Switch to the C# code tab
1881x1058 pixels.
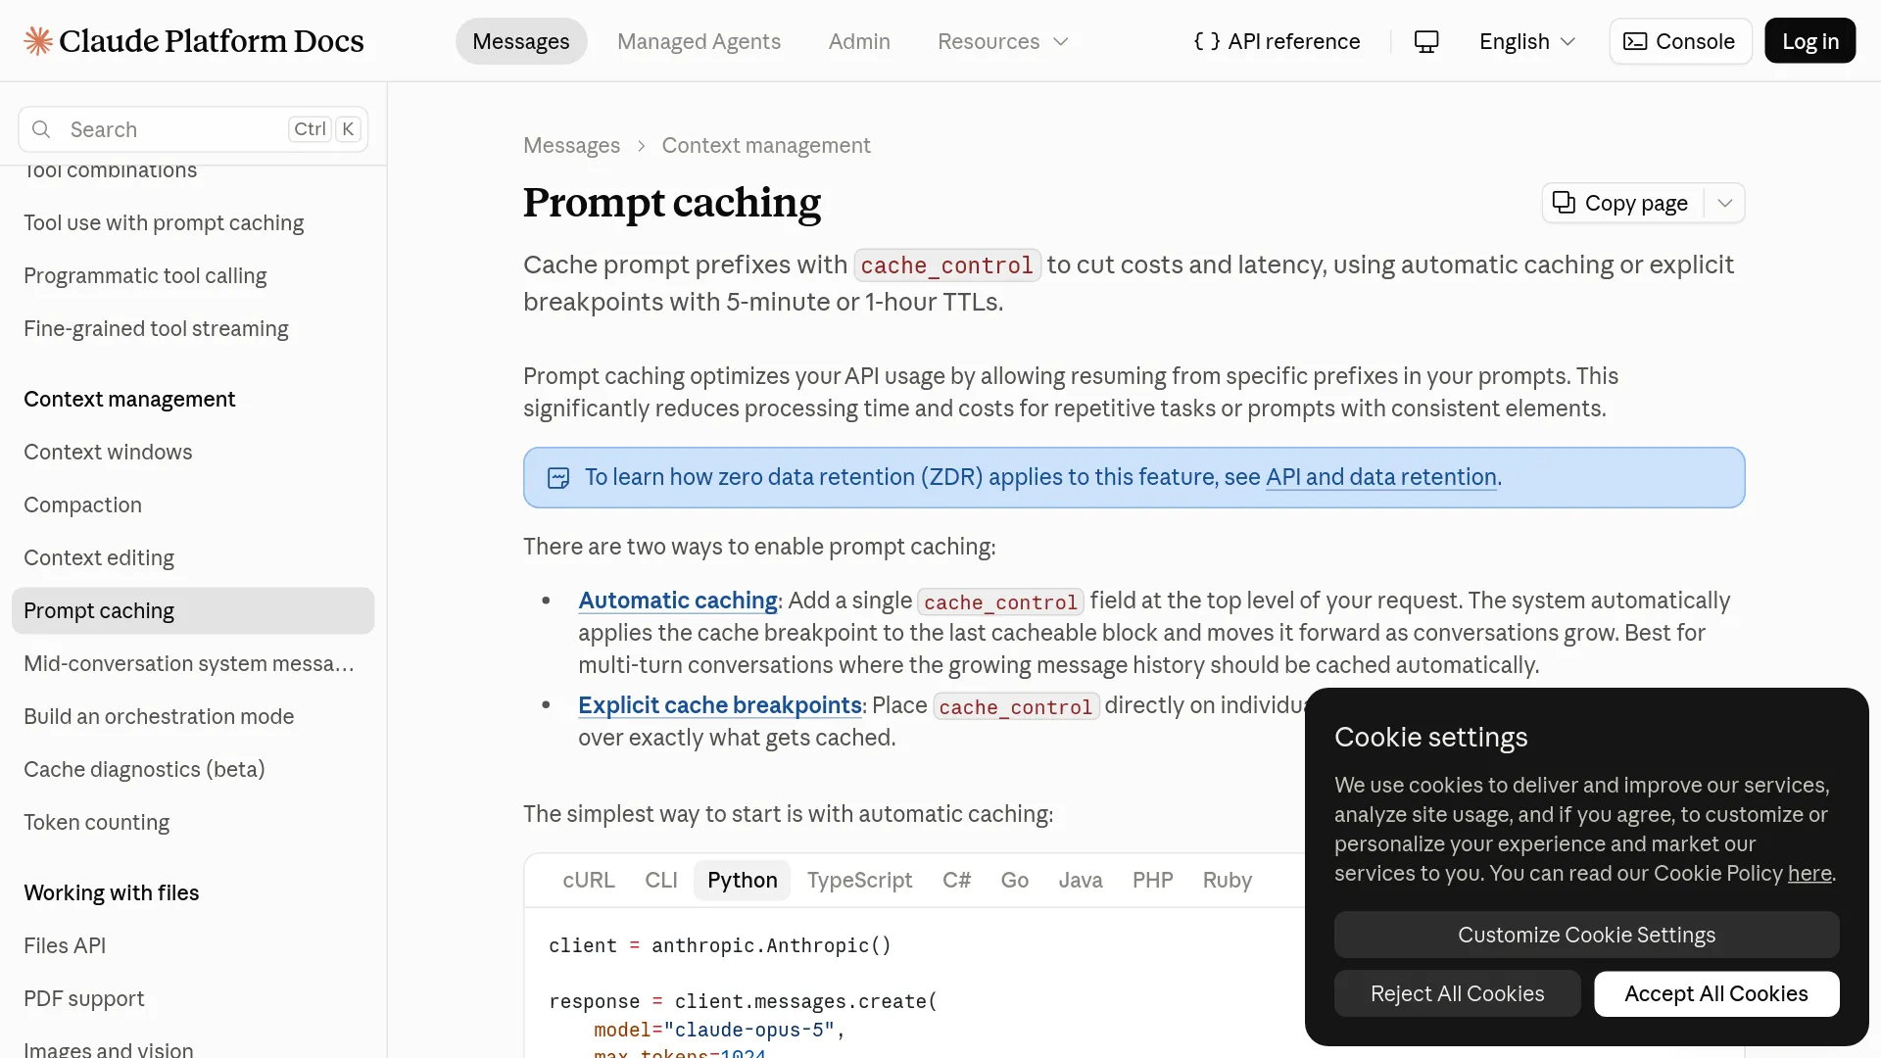click(956, 880)
